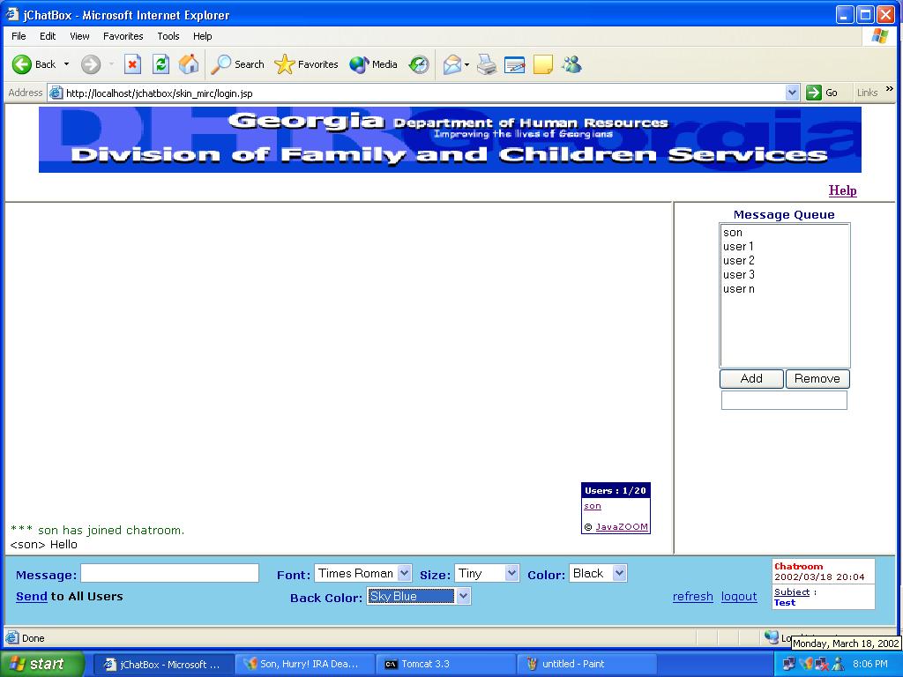Image resolution: width=903 pixels, height=677 pixels.
Task: Click the taskbar clock showing 8:06 PM
Action: [x=870, y=665]
